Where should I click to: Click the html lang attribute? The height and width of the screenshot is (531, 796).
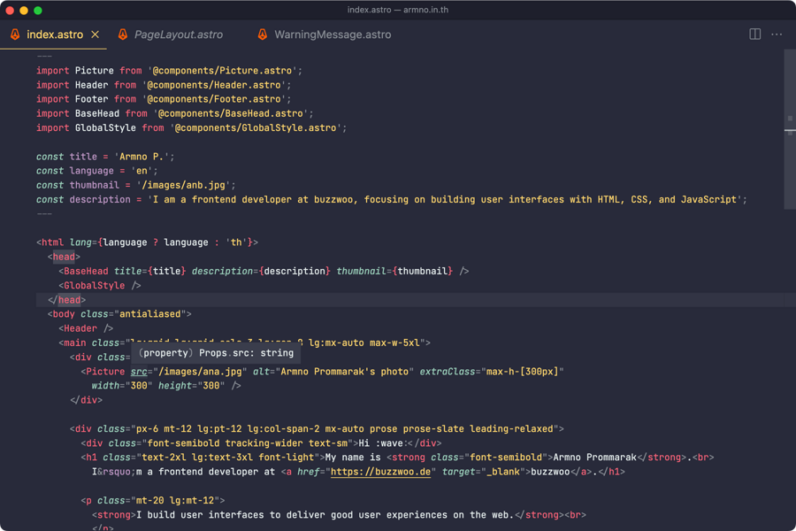point(80,242)
